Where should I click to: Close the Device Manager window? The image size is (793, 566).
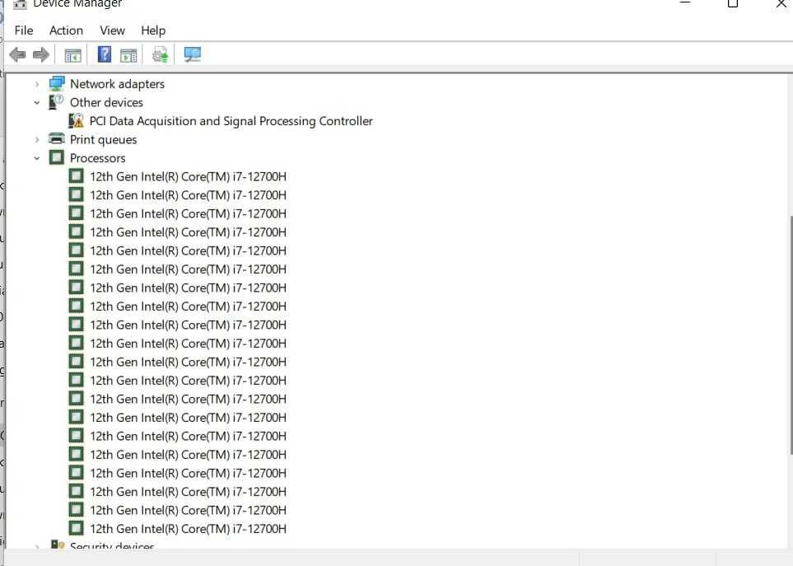coord(781,3)
